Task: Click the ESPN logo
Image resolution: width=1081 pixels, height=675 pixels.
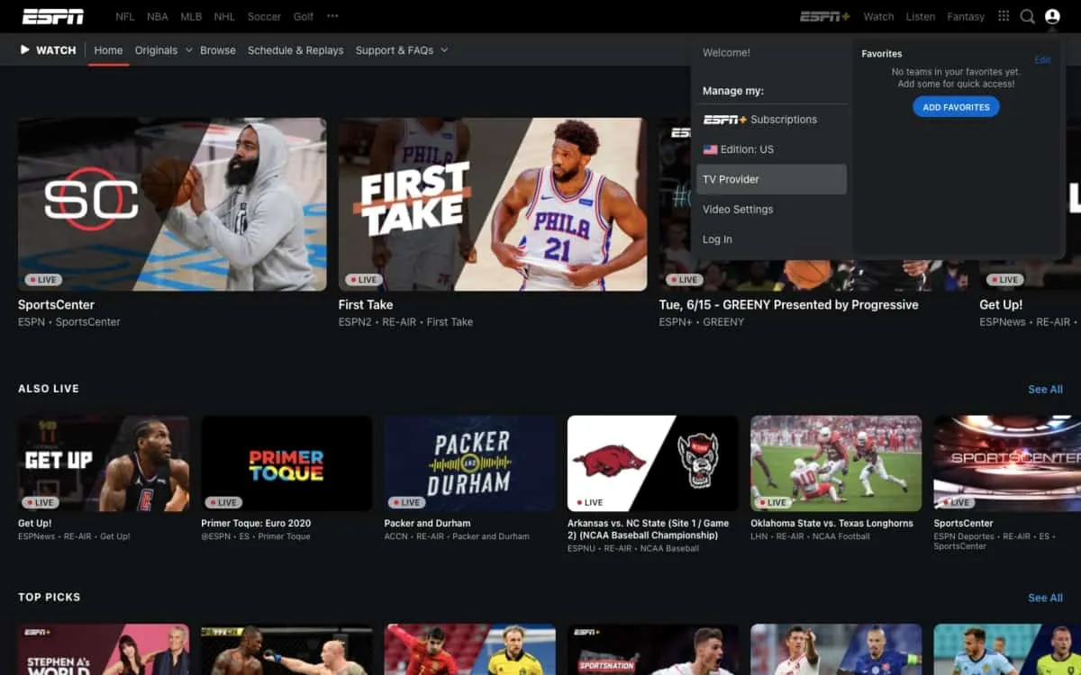Action: [x=52, y=15]
